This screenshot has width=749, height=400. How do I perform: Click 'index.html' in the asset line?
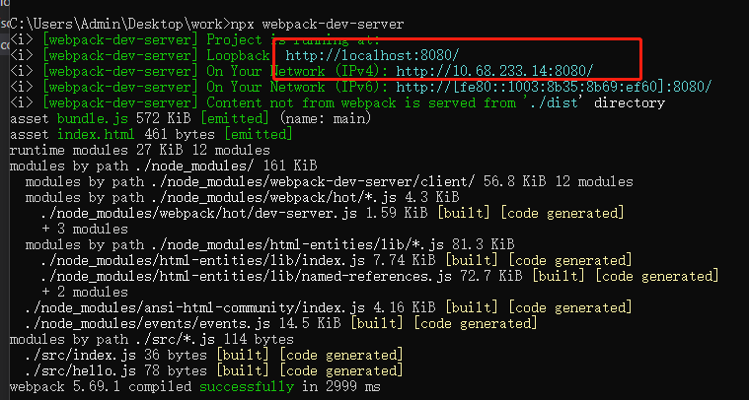97,134
